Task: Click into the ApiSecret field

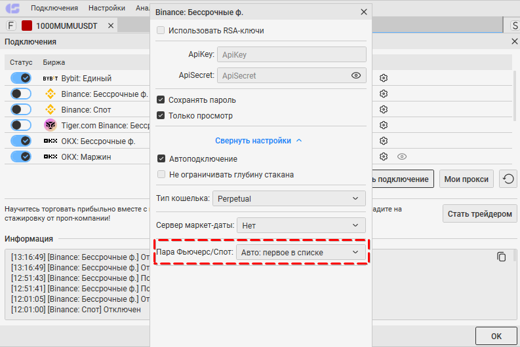Action: tap(292, 75)
